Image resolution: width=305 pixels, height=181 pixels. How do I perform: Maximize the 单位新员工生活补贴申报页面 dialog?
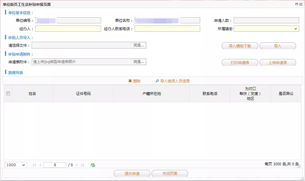[x=297, y=4]
